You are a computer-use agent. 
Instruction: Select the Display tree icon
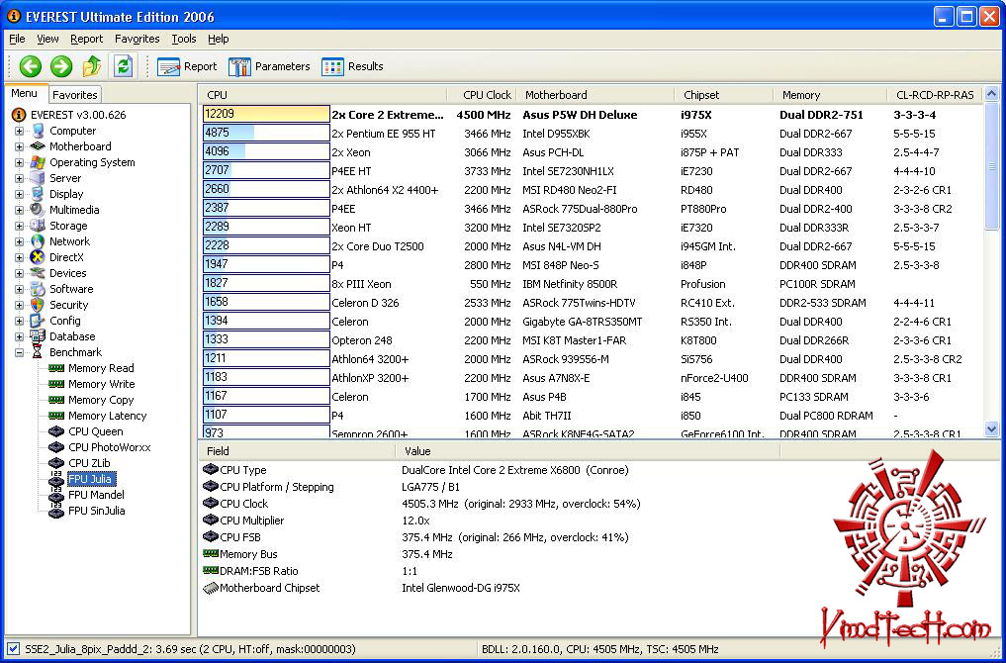38,194
